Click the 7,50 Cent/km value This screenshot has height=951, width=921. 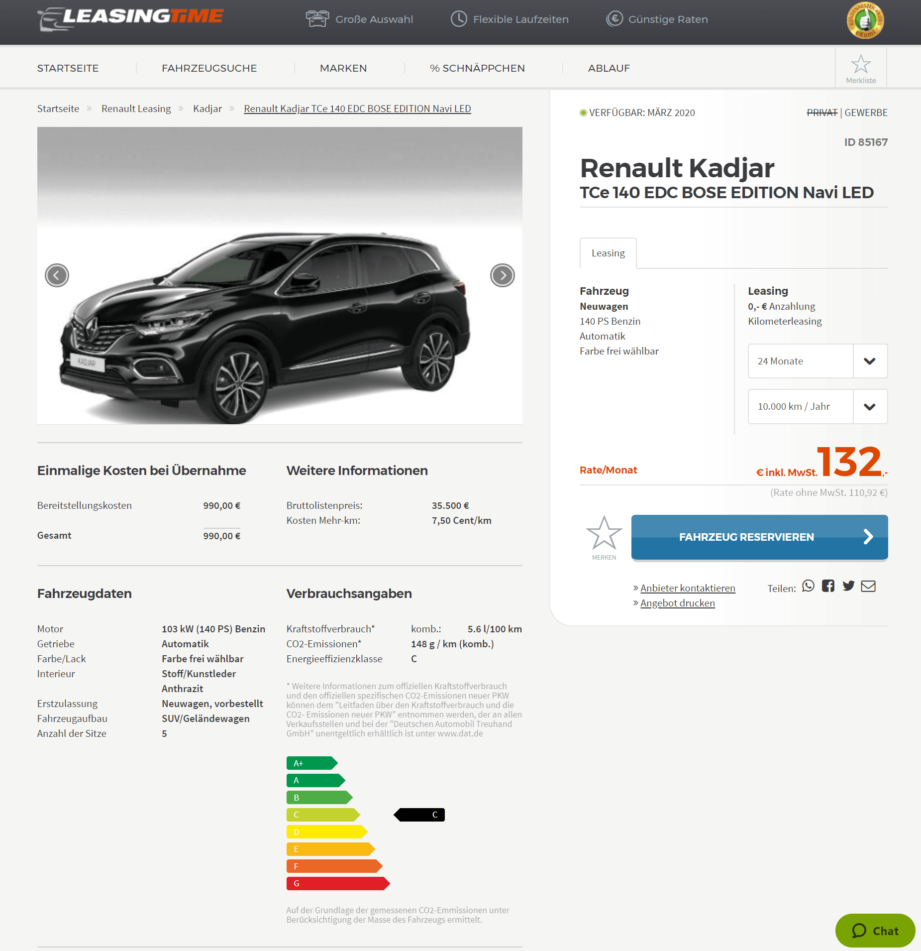pos(461,520)
